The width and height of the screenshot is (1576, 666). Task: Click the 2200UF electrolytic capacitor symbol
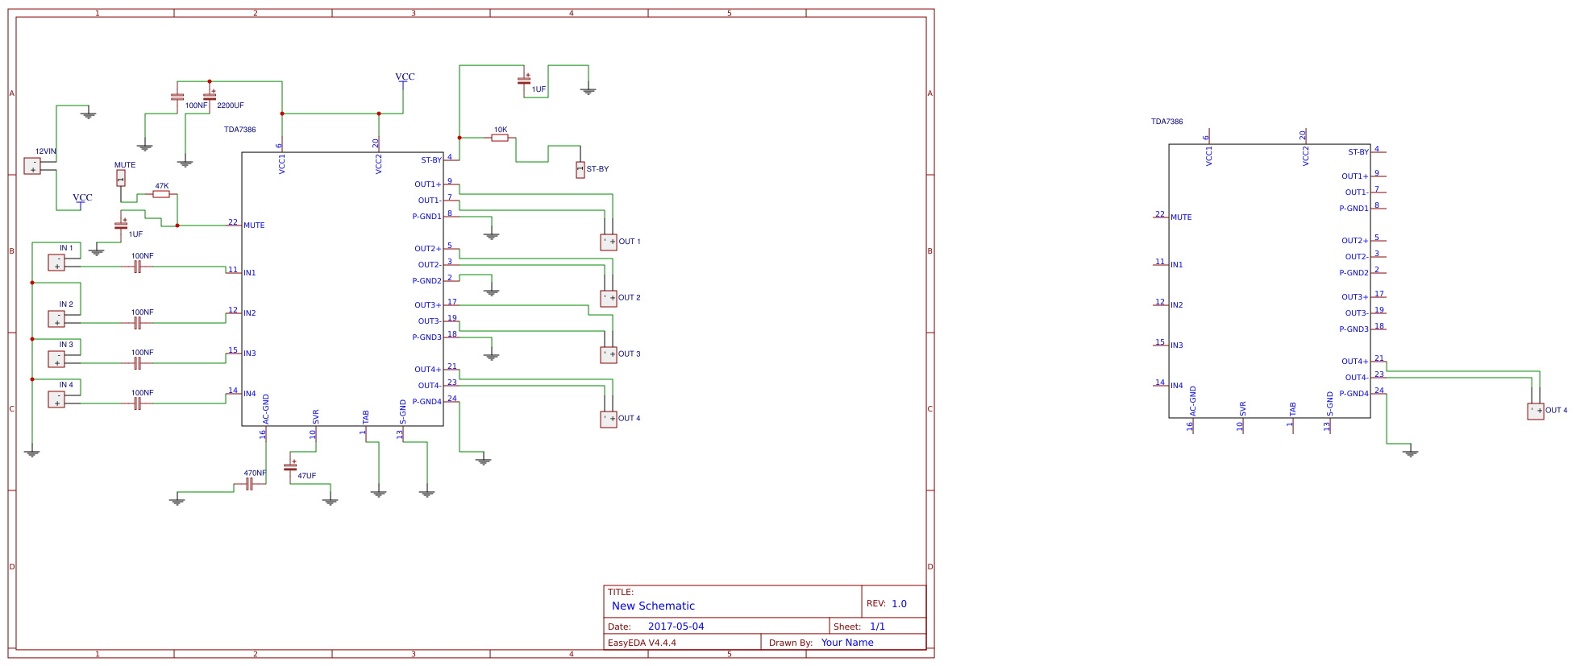click(x=210, y=96)
